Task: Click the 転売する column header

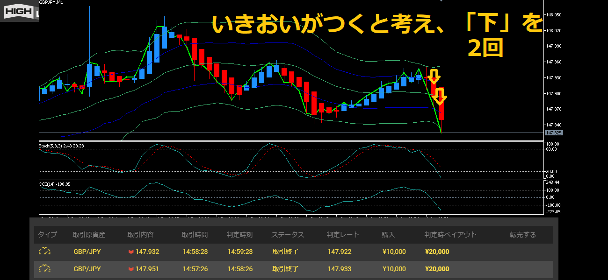Action: (523, 235)
